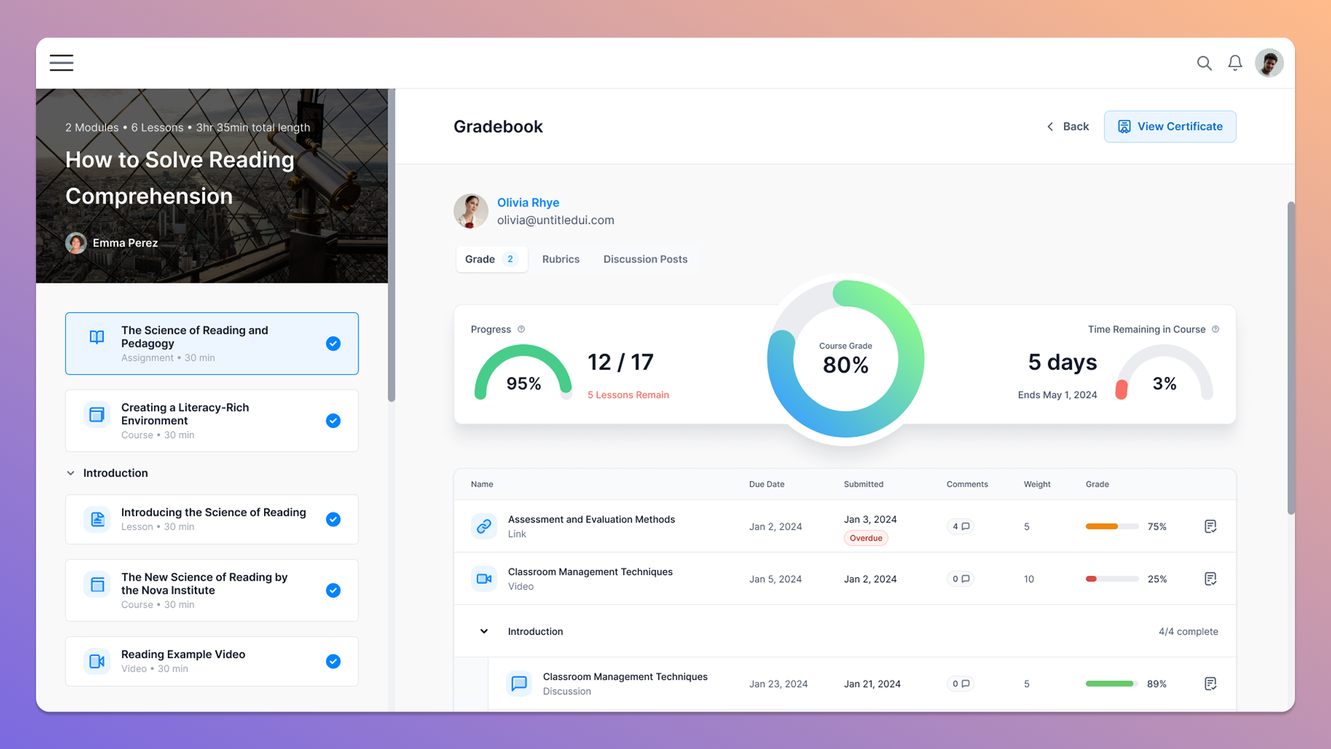
Task: Open notes icon in the 25% grade row
Action: (x=1210, y=579)
